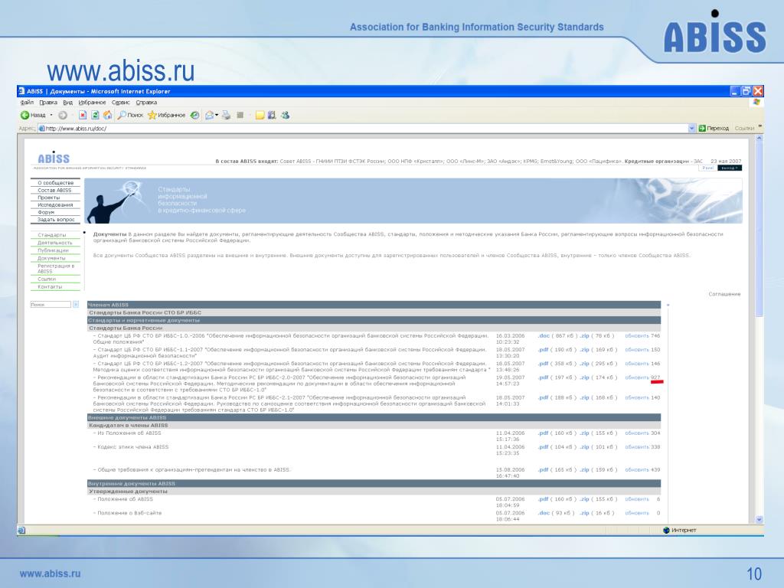The height and width of the screenshot is (588, 784).
Task: Click the выход button at page top right
Action: (730, 168)
